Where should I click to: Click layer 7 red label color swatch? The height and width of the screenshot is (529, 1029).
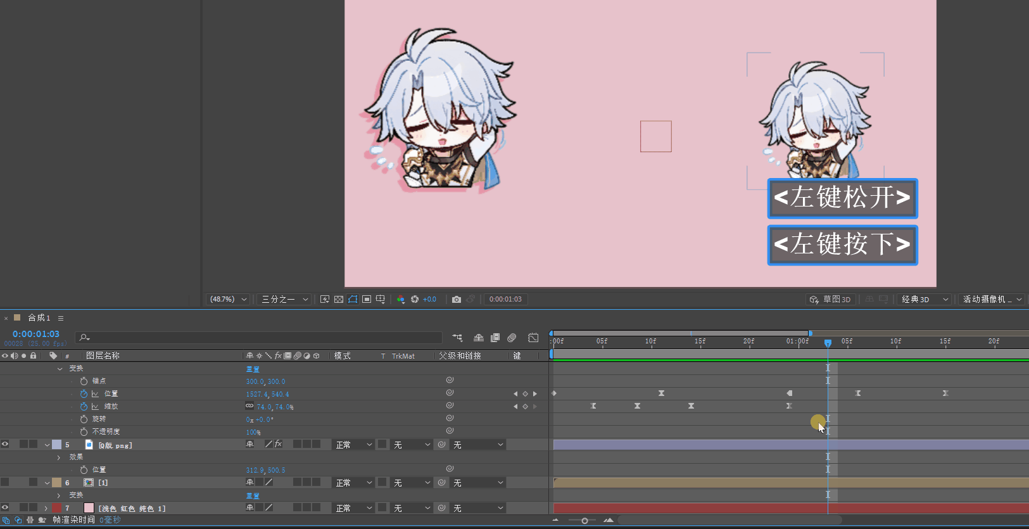(x=56, y=507)
